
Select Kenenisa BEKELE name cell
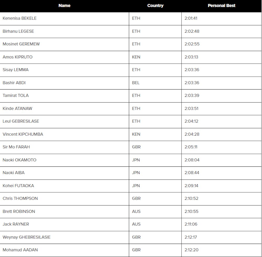pyautogui.click(x=20, y=18)
